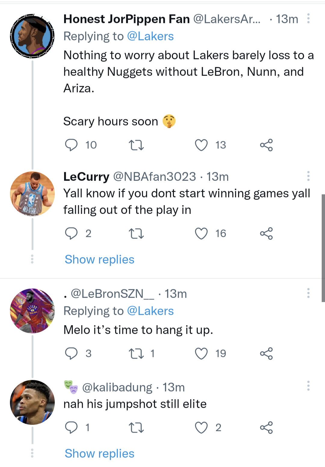Viewport: 325px width, 467px height.
Task: Share the 'Scary hours soon' tweet
Action: pos(266,145)
